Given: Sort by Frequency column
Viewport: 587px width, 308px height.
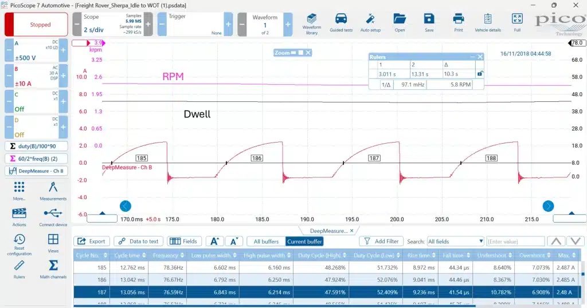Looking at the screenshot, I should (168, 255).
